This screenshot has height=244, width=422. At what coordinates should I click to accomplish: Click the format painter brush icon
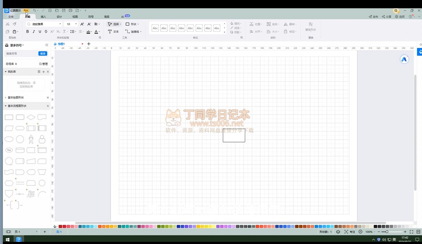[x=14, y=24]
